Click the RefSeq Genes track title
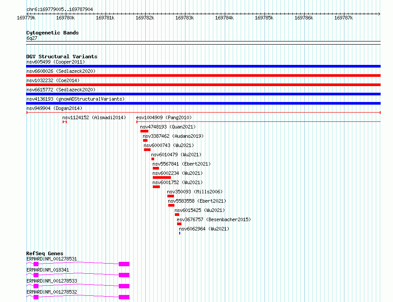Image resolution: width=393 pixels, height=302 pixels. coord(45,253)
